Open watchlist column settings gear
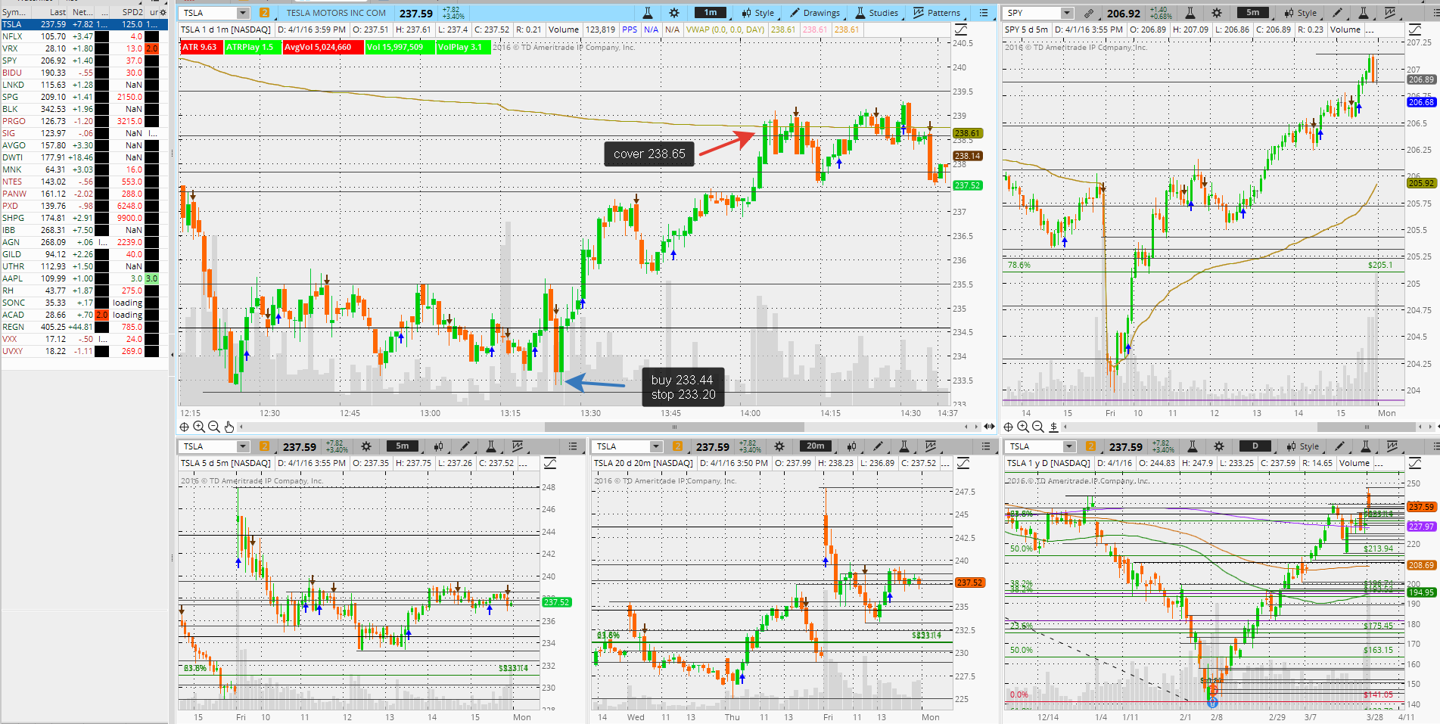1440x724 pixels. coord(163,12)
